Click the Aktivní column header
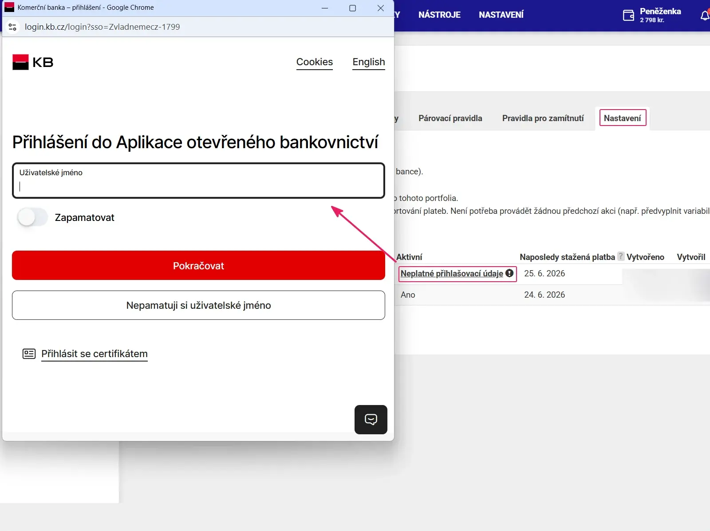Screen dimensions: 710x531 click(409, 257)
